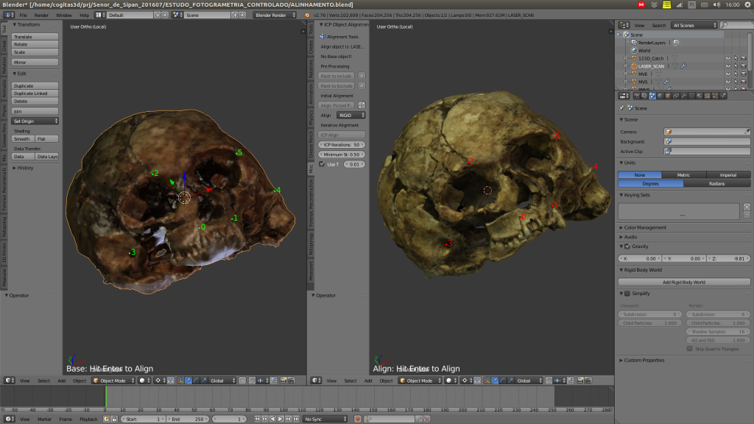
Task: Click Add Rigid Body World button
Action: [684, 282]
